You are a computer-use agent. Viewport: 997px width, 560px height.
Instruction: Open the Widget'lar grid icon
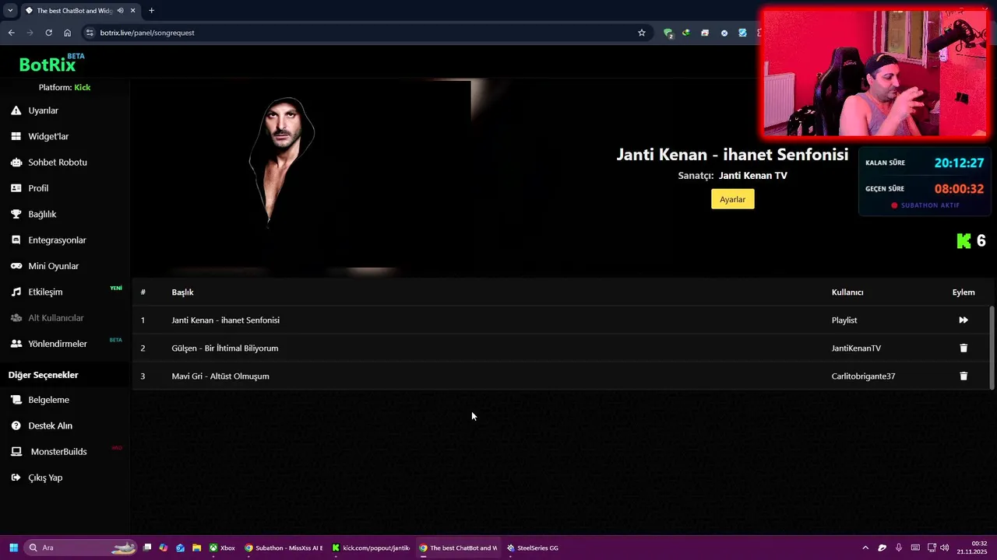(16, 136)
